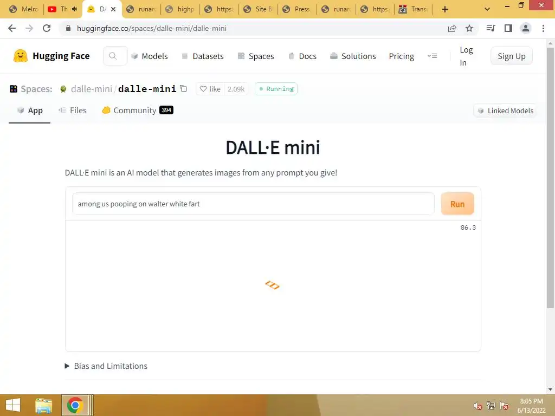The height and width of the screenshot is (416, 555).
Task: Mute the YouTube tab audio icon
Action: [75, 9]
